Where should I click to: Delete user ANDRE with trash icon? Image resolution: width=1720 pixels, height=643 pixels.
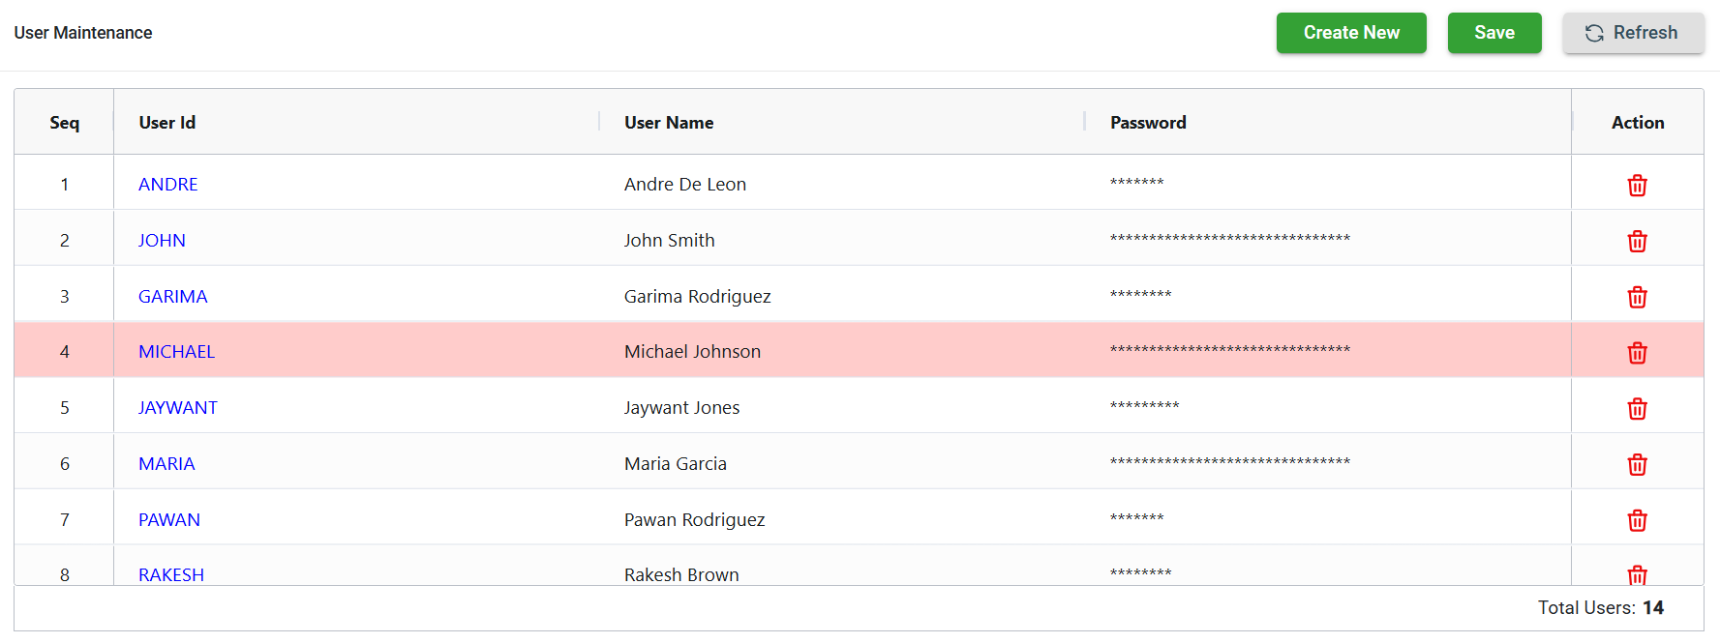(x=1637, y=186)
